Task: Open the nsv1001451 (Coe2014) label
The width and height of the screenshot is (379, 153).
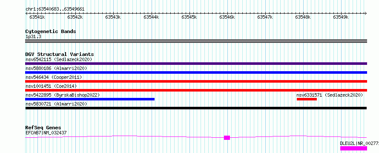Action: (x=51, y=86)
